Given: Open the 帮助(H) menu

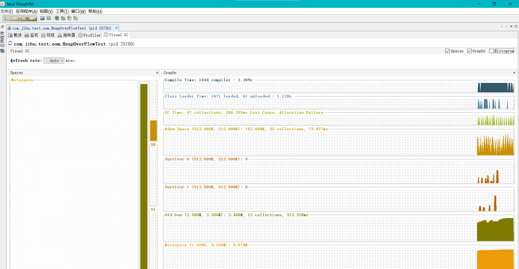Looking at the screenshot, I should pyautogui.click(x=95, y=11).
